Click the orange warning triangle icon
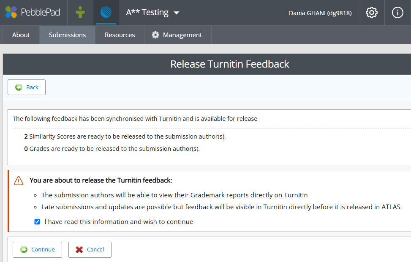 click(19, 180)
